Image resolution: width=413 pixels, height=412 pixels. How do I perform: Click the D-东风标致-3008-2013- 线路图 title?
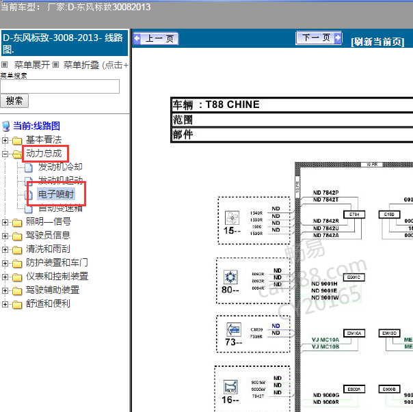coord(64,43)
